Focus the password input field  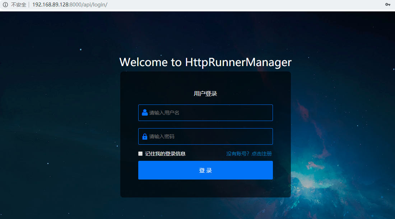(x=205, y=136)
